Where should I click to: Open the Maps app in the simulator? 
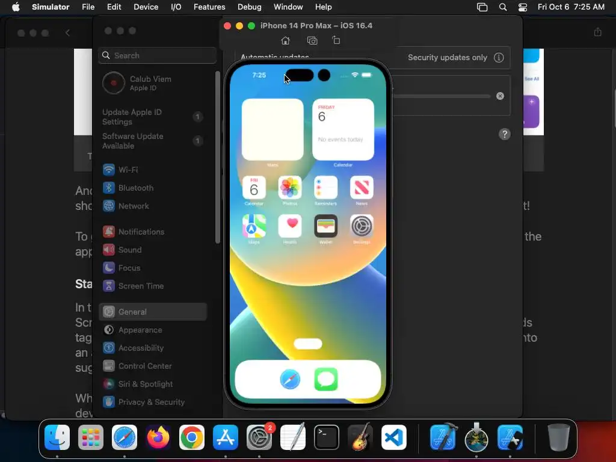point(254,226)
